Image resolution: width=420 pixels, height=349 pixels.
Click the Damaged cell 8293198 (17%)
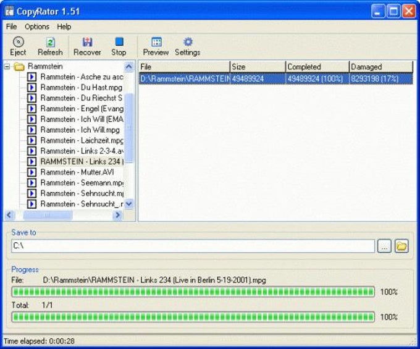tap(374, 78)
